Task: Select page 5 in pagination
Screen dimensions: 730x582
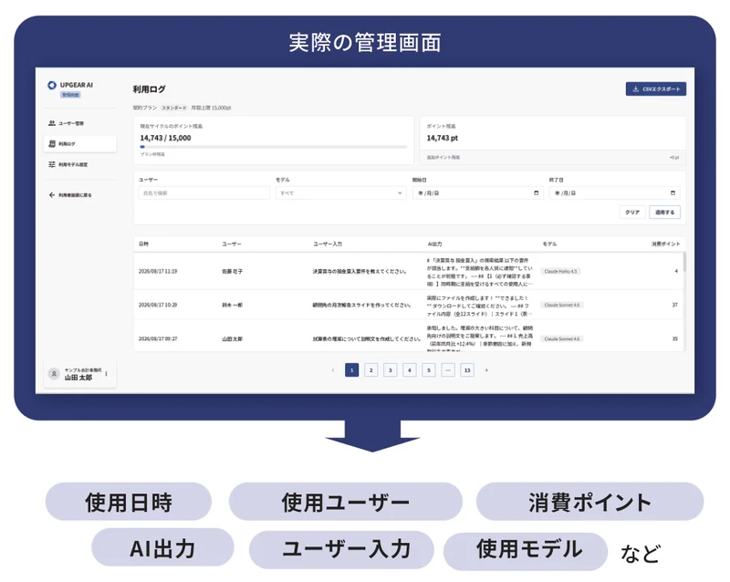Action: pyautogui.click(x=429, y=370)
